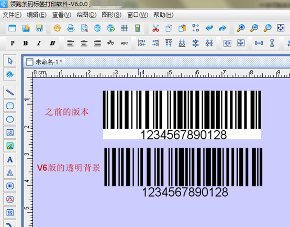Cut selection with scissors icon
Screen dimensions: 290x227
coord(155,28)
